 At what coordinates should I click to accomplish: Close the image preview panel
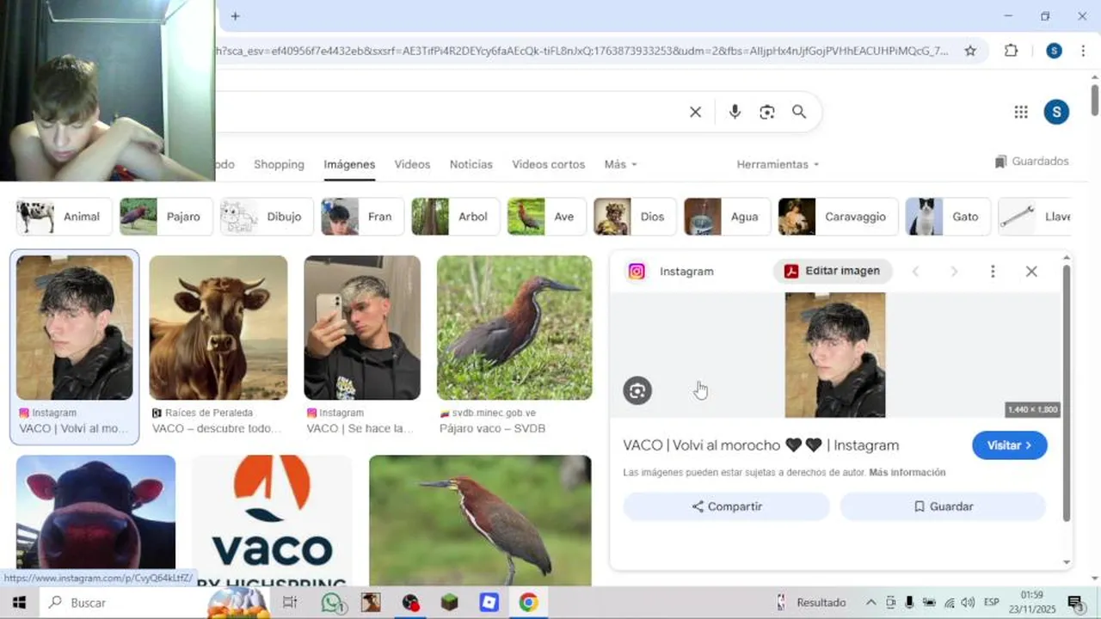[x=1031, y=272]
